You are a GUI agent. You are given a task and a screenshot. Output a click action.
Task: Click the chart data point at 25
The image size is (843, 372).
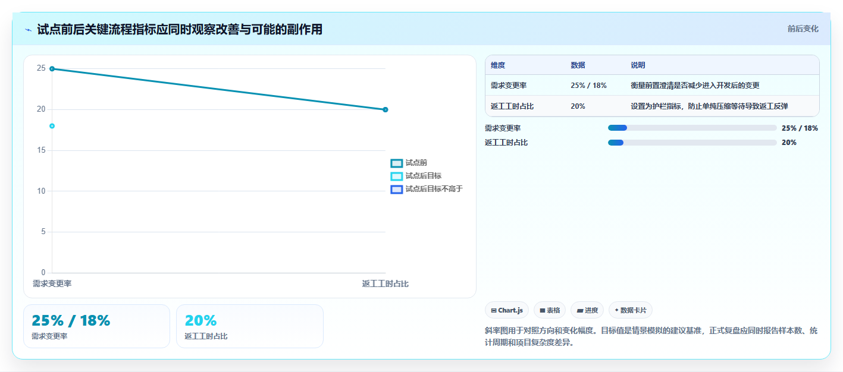(52, 69)
